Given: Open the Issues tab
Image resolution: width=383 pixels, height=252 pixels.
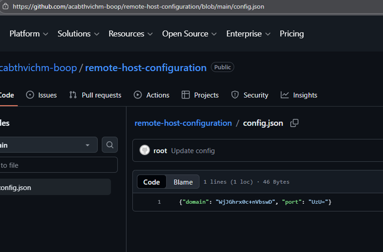Looking at the screenshot, I should point(41,95).
